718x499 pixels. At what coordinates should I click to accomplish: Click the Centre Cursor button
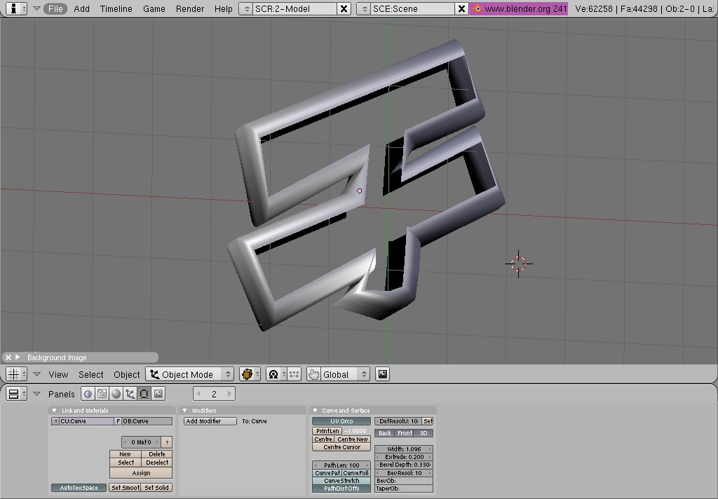coord(341,447)
